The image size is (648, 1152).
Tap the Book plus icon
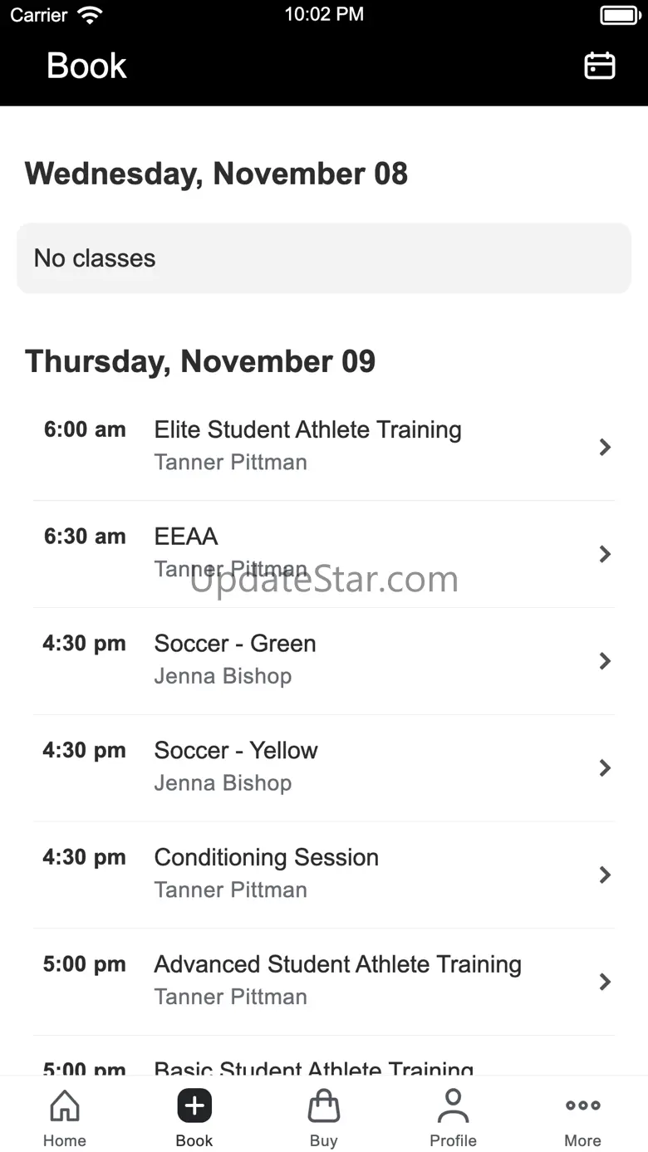click(194, 1105)
